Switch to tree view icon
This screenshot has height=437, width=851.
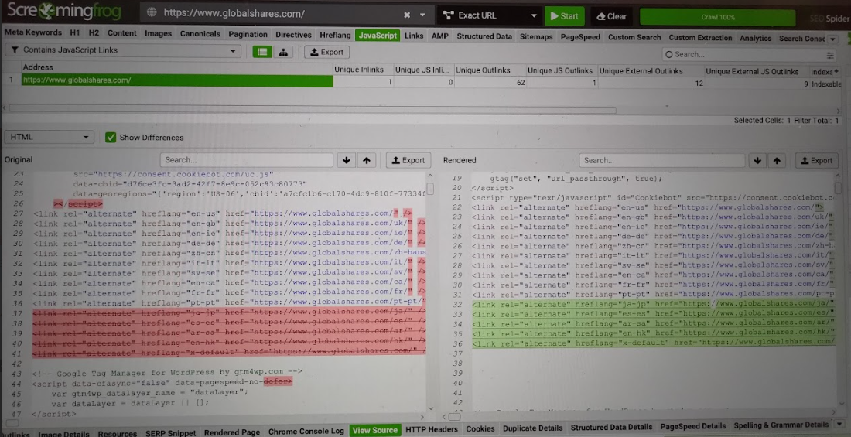pyautogui.click(x=283, y=52)
